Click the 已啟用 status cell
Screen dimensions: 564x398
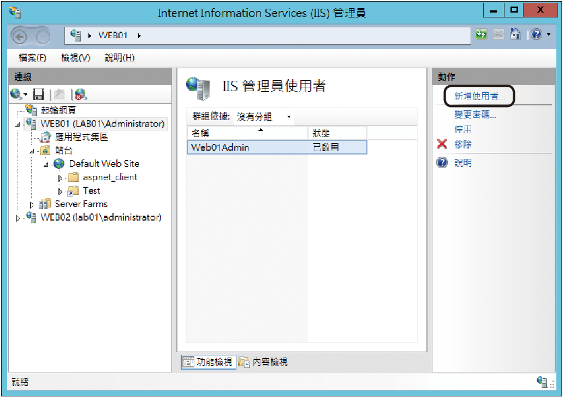coord(326,147)
